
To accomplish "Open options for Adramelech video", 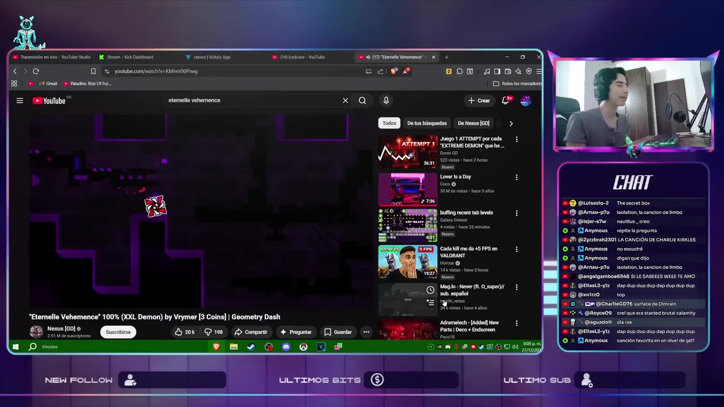I will coord(516,323).
